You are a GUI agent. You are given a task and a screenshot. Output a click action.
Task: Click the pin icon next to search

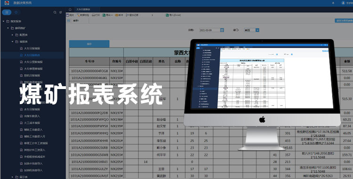pos(61,12)
